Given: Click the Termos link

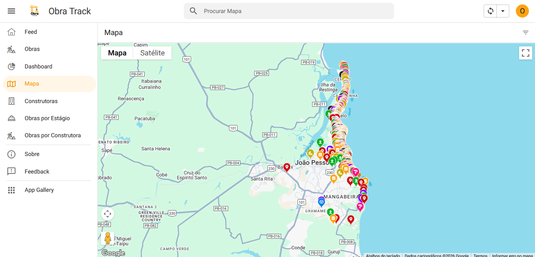Looking at the screenshot, I should pyautogui.click(x=480, y=255).
